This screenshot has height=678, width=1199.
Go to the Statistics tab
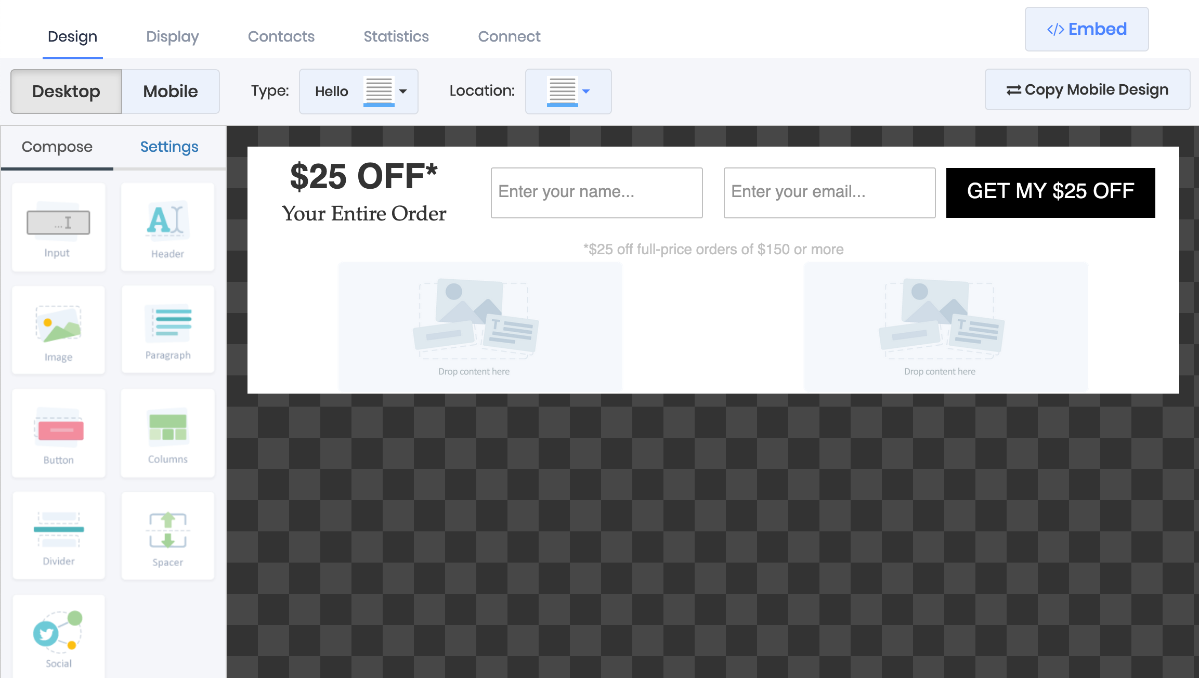[x=396, y=36]
